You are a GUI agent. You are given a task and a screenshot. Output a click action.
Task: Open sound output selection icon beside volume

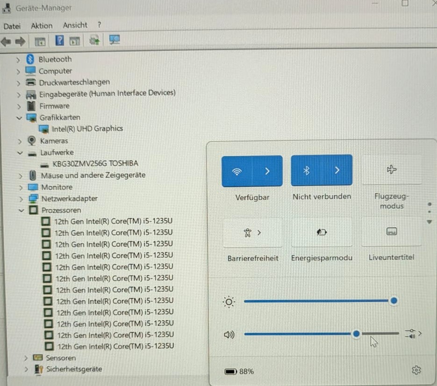point(413,333)
